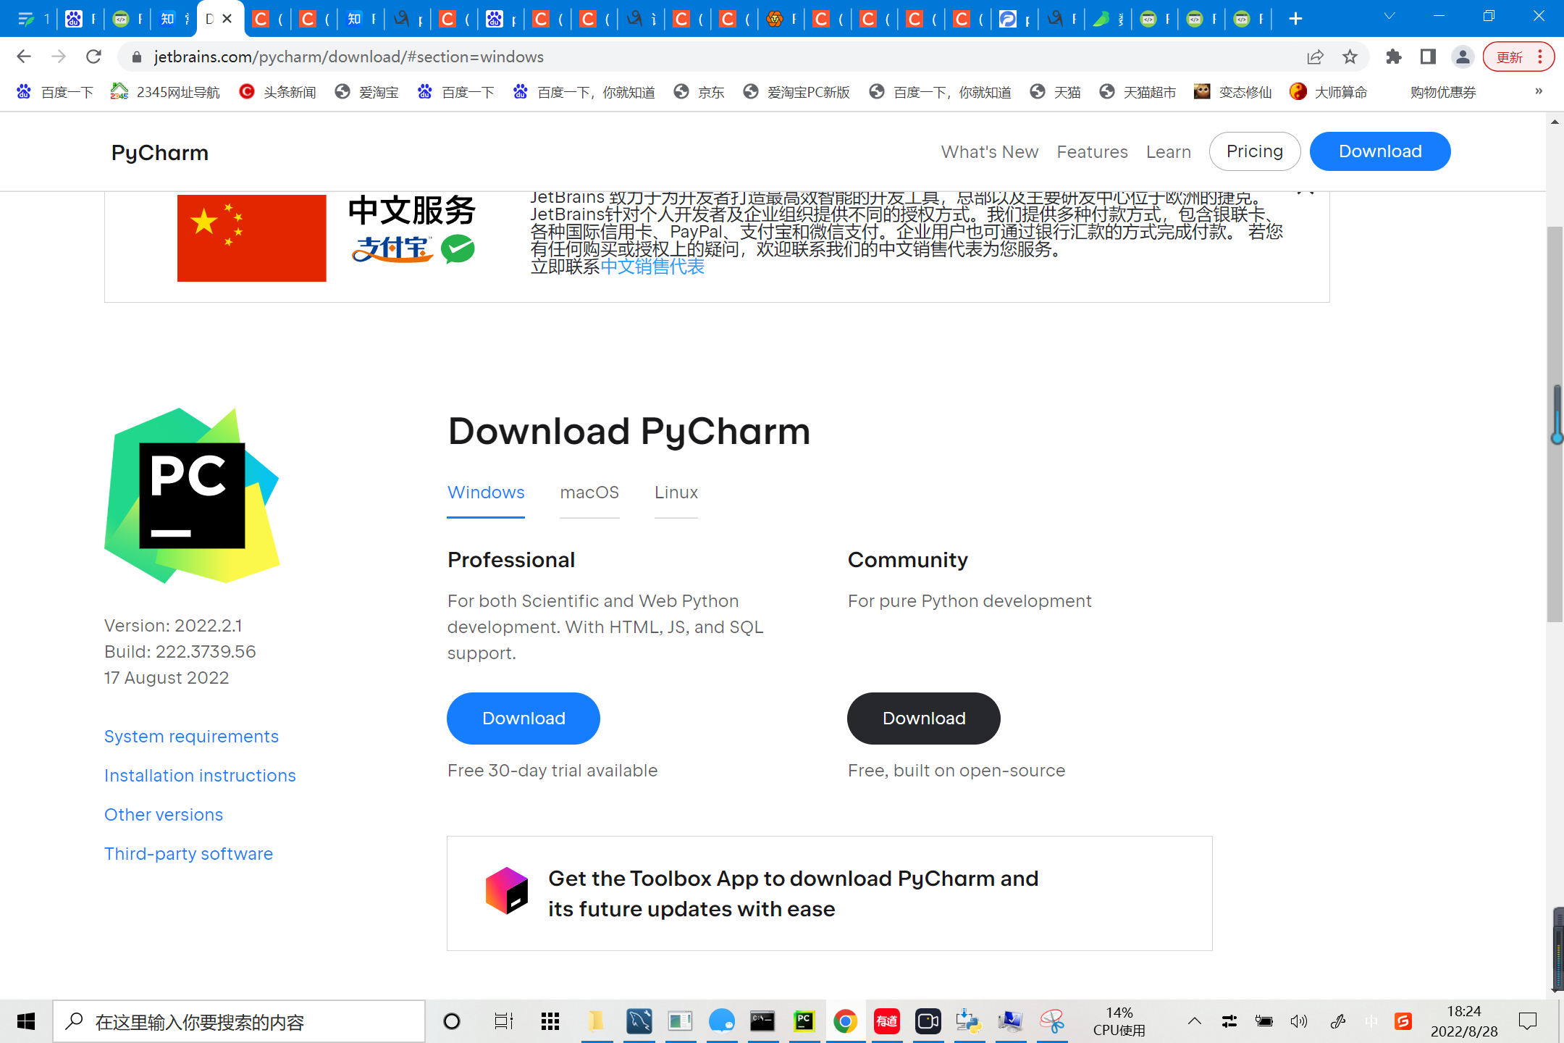Open Task View on taskbar
Image resolution: width=1564 pixels, height=1043 pixels.
pyautogui.click(x=503, y=1021)
